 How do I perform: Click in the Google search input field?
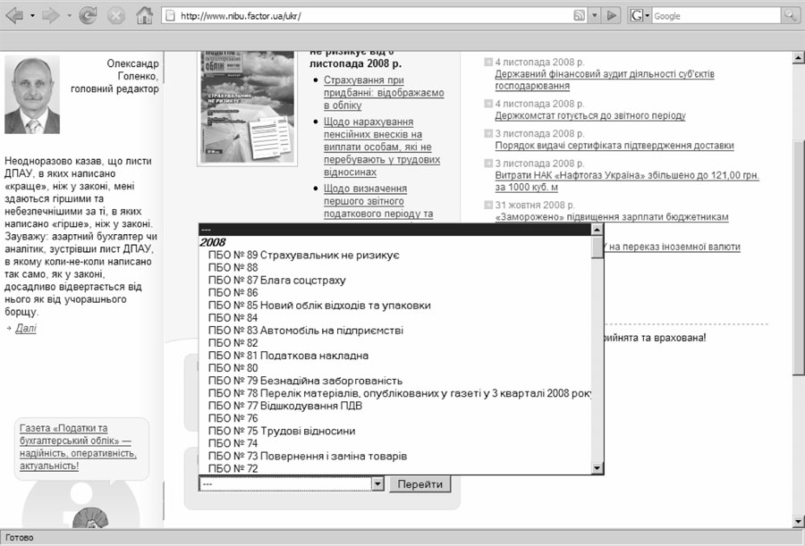pyautogui.click(x=716, y=16)
